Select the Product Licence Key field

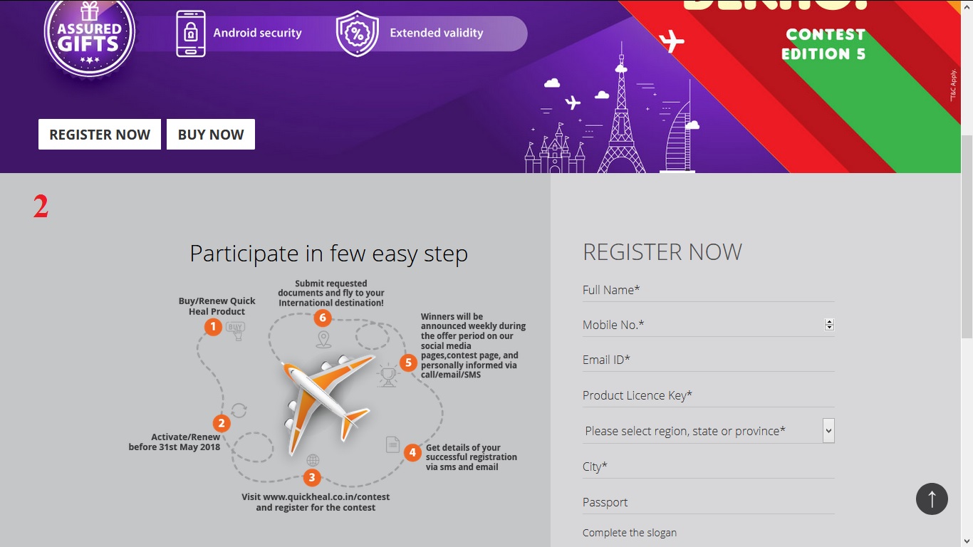(708, 395)
